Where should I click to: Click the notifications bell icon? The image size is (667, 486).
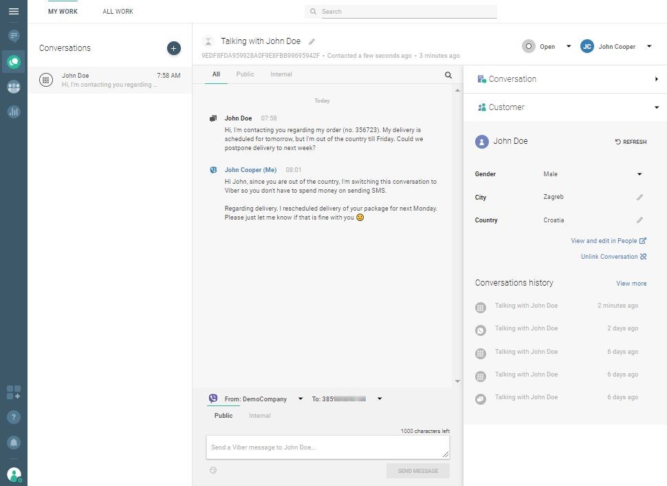(x=14, y=442)
